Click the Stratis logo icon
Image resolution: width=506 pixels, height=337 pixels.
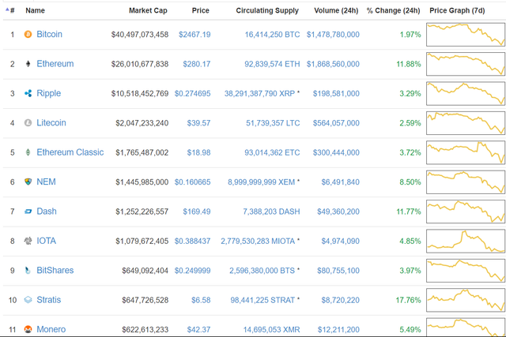[x=28, y=300]
